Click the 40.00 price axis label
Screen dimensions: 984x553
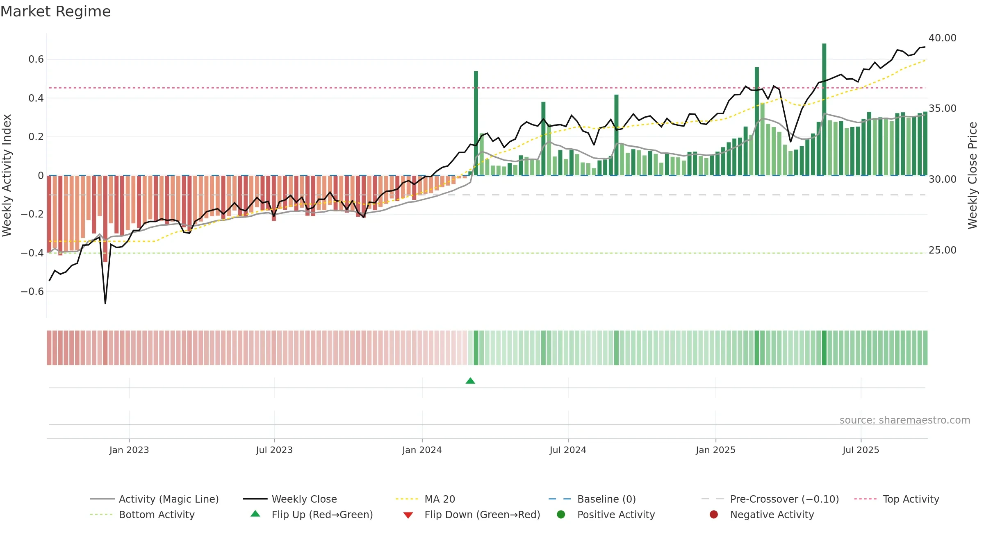click(x=943, y=38)
